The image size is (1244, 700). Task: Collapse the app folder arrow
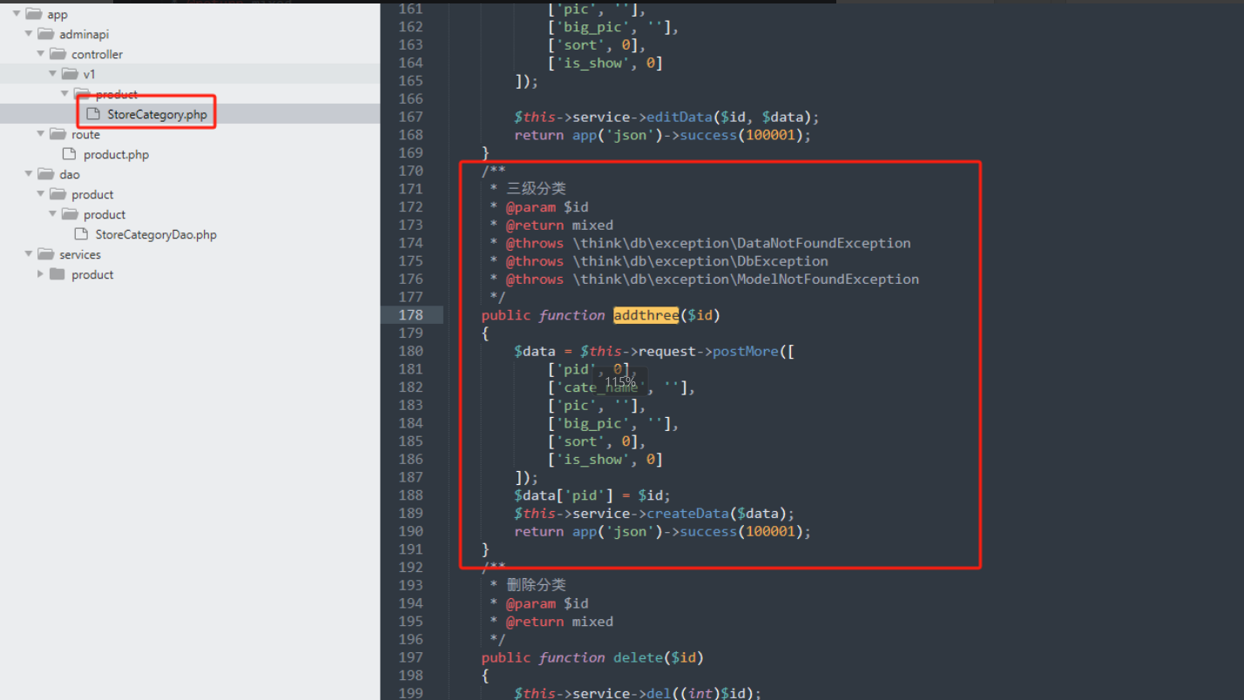pyautogui.click(x=17, y=14)
